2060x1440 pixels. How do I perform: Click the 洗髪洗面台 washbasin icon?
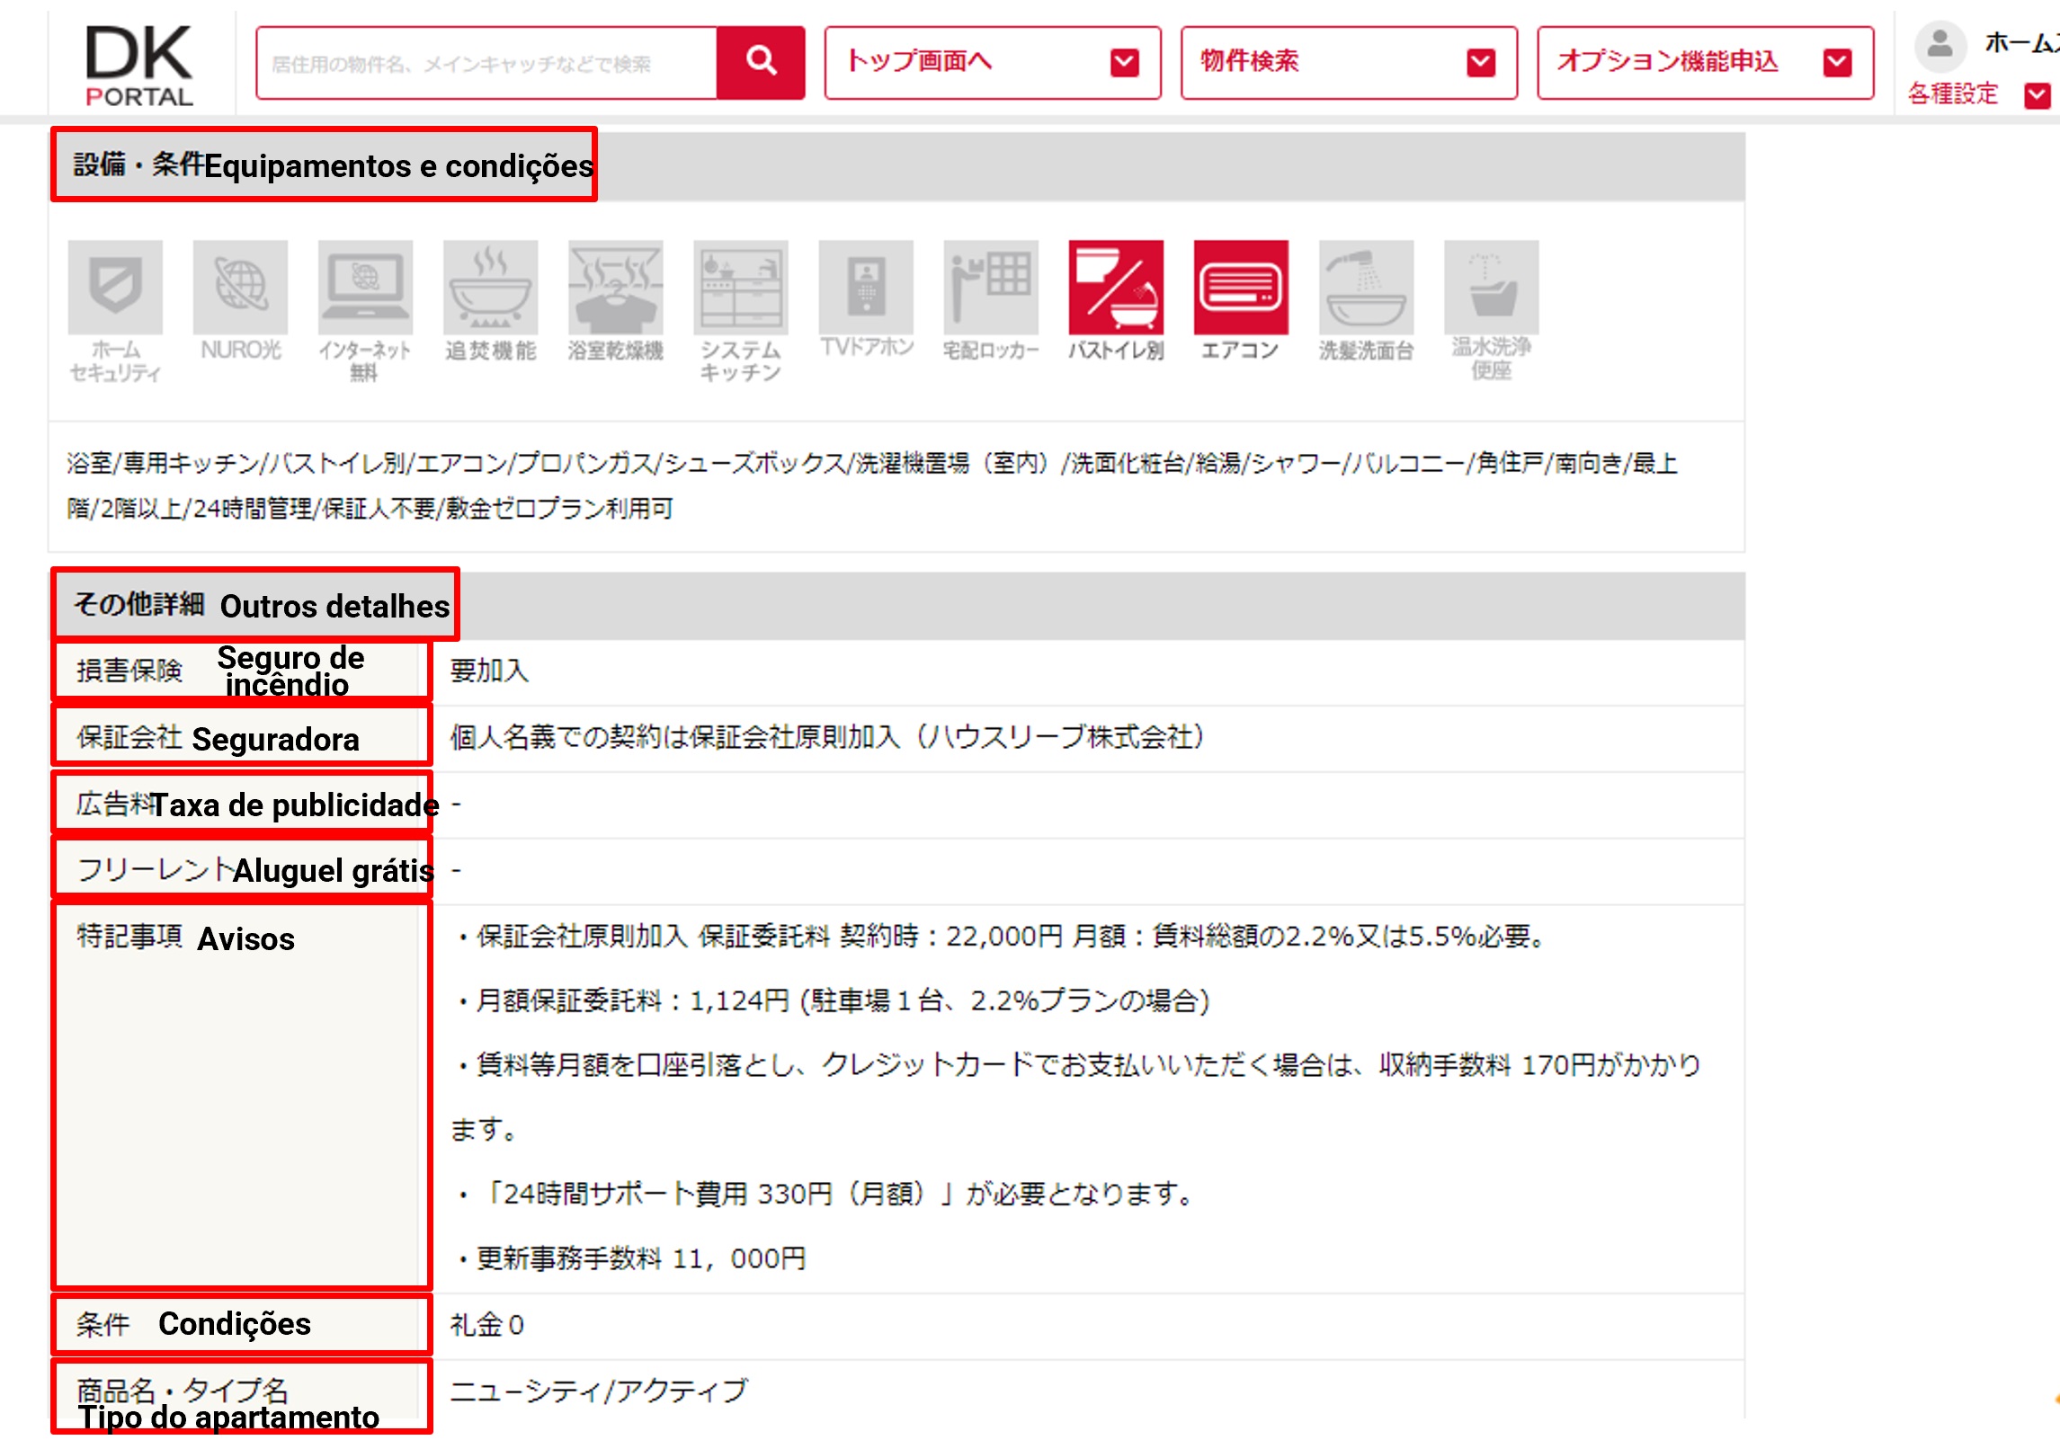(1366, 287)
